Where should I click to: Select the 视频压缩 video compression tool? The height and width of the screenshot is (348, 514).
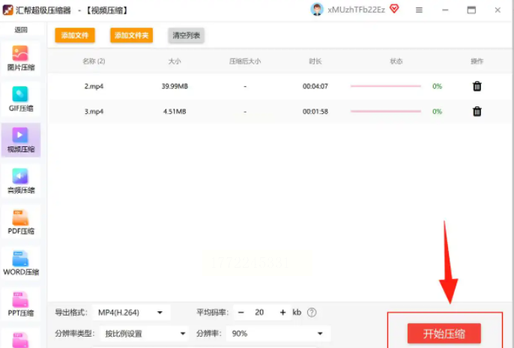tap(21, 140)
